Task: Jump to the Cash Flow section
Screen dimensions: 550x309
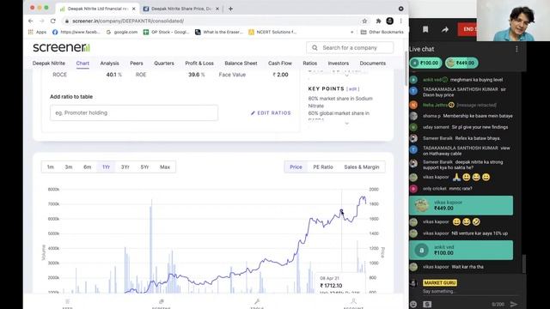Action: click(x=280, y=64)
